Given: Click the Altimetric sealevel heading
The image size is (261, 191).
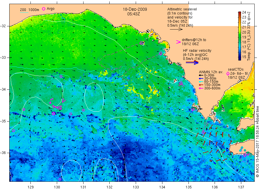Looking at the screenshot, I should pyautogui.click(x=182, y=9).
